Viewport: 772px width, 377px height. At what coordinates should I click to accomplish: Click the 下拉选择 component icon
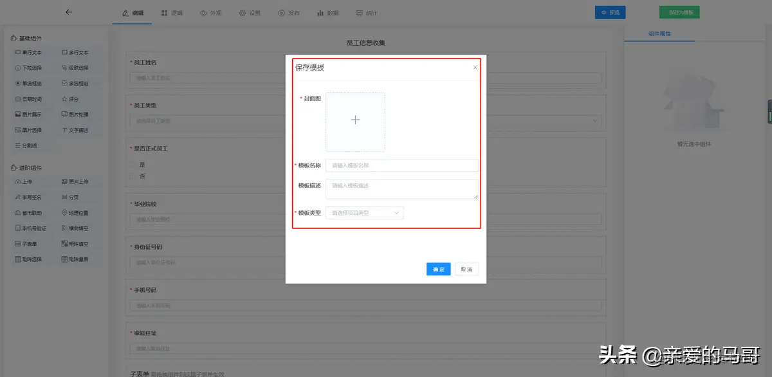[30, 67]
